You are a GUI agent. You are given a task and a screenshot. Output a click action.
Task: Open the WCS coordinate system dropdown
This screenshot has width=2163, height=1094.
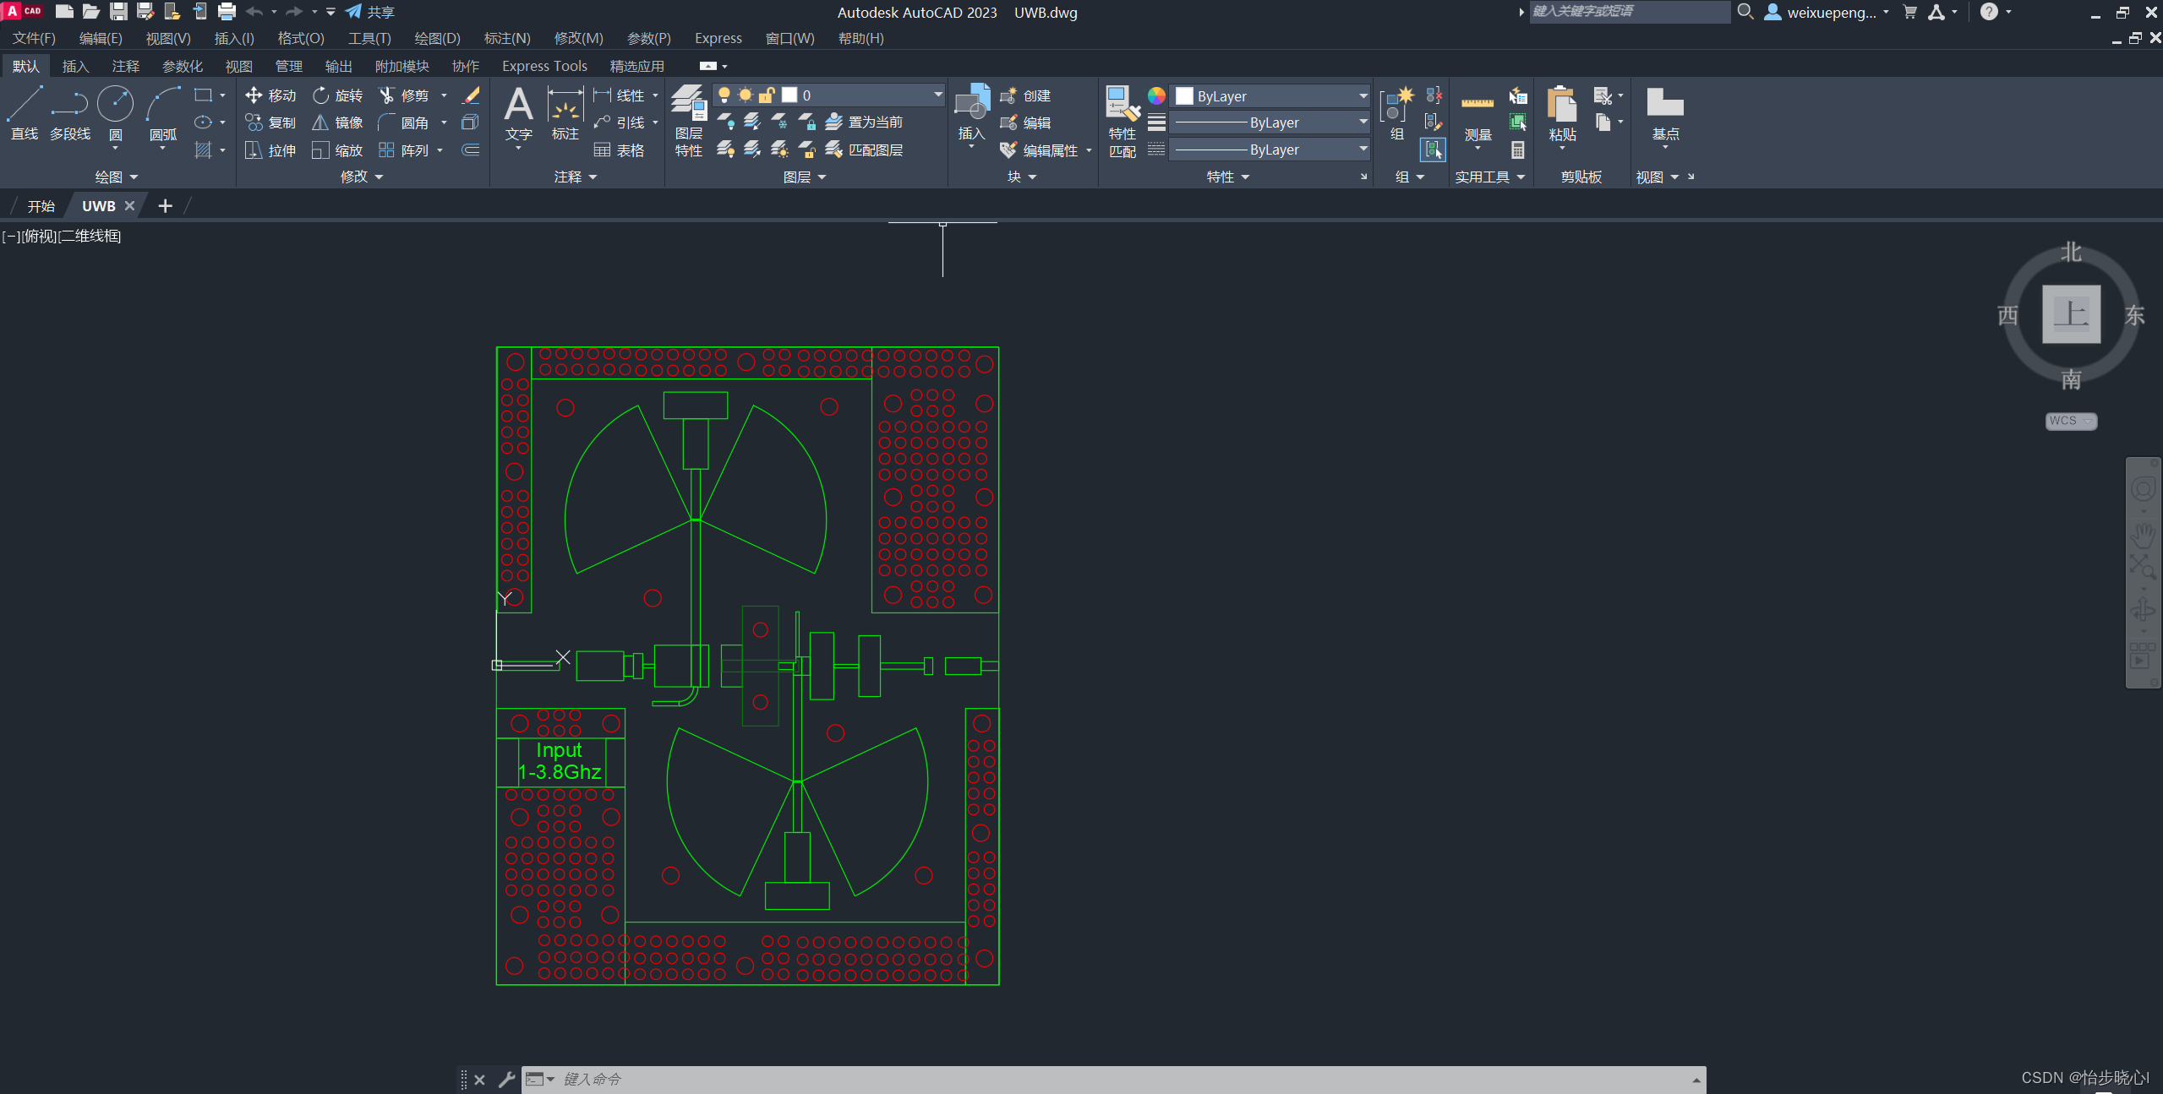[x=2070, y=421]
